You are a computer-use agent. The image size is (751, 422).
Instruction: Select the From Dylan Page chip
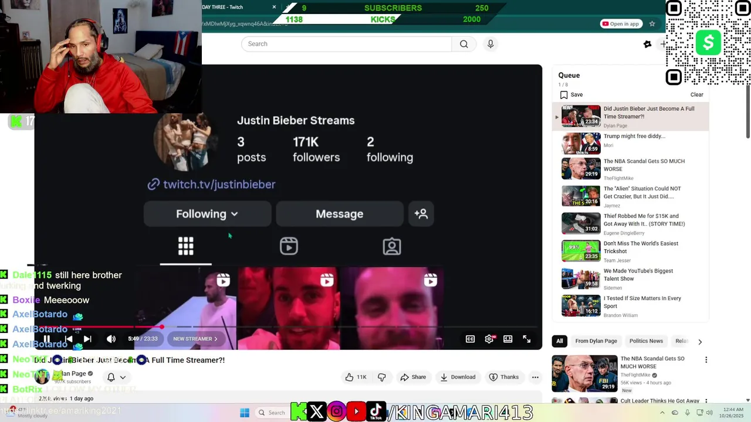point(596,341)
